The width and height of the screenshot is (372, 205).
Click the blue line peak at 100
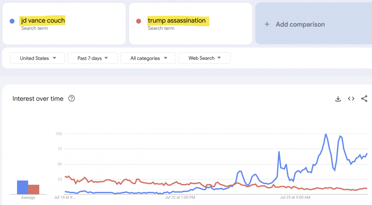click(325, 134)
